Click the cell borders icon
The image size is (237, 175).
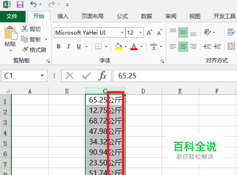(98, 46)
